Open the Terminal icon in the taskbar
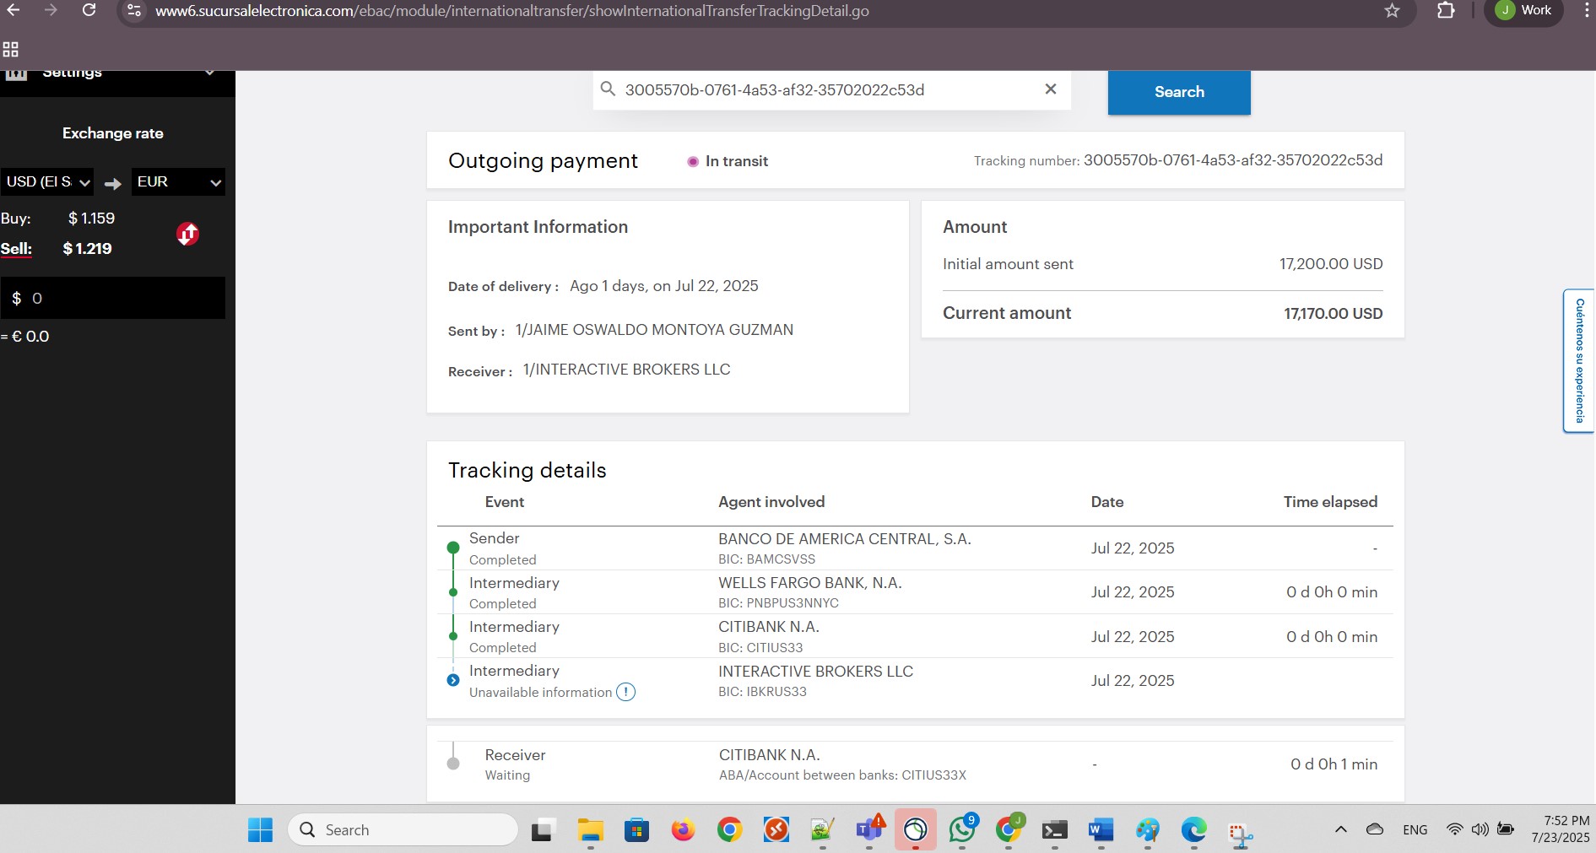The width and height of the screenshot is (1596, 853). (1055, 830)
